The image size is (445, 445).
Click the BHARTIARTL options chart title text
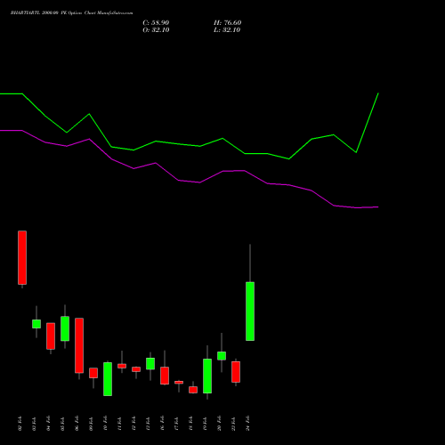click(x=72, y=13)
